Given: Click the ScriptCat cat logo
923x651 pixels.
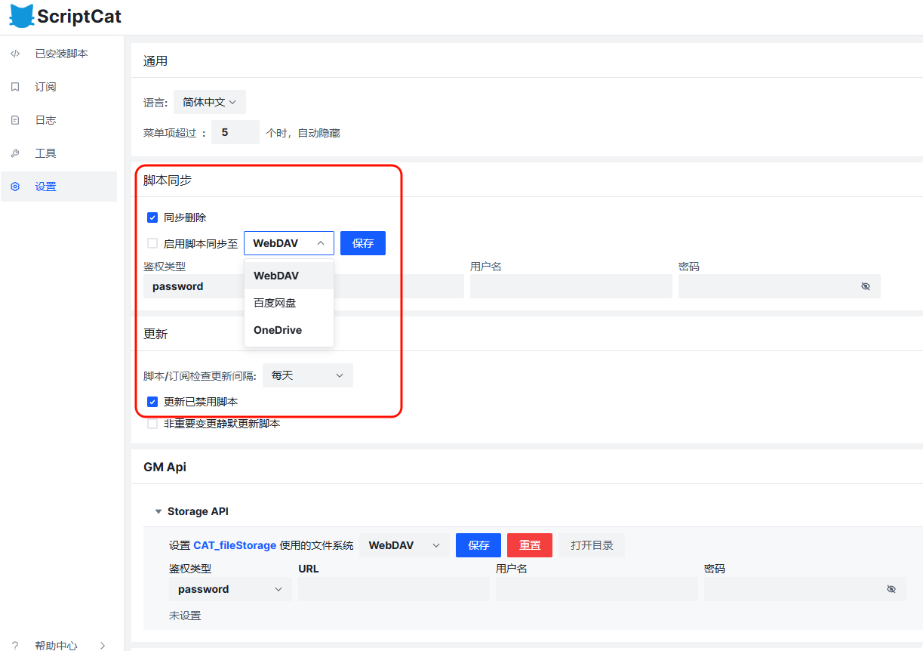Looking at the screenshot, I should click(22, 17).
